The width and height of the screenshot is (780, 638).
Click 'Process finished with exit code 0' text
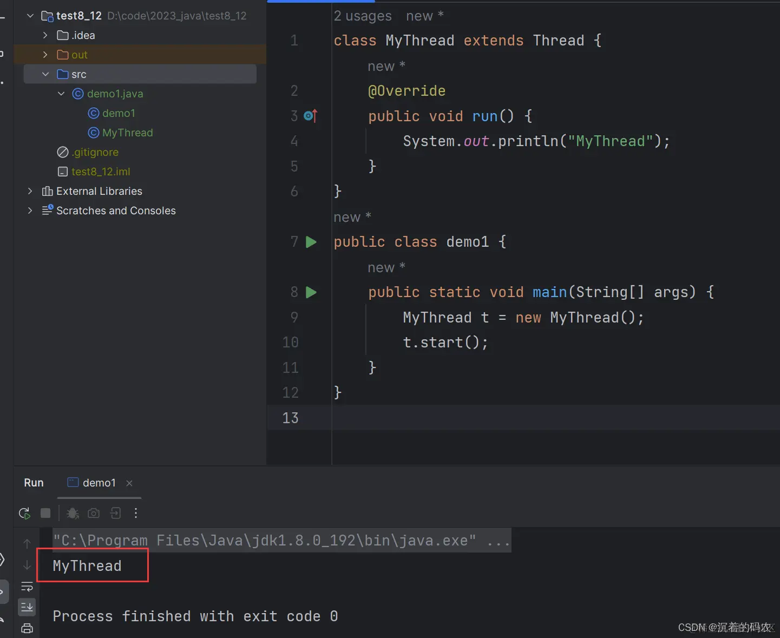195,616
